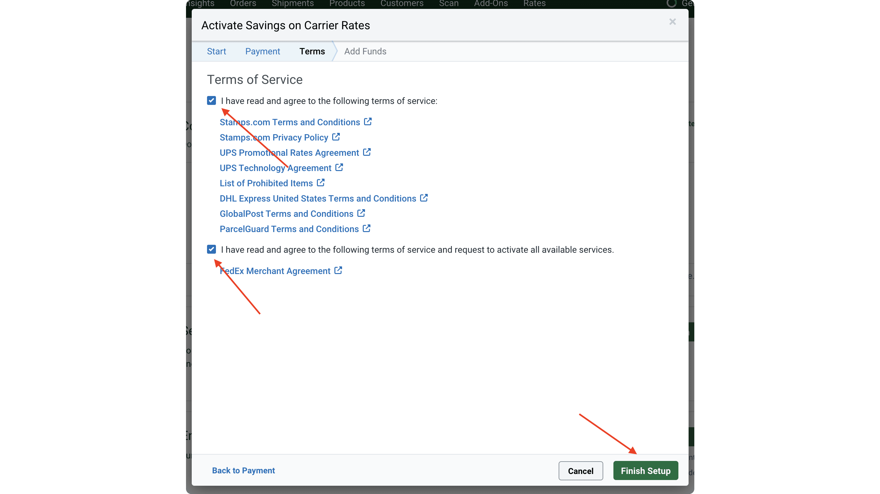This screenshot has width=880, height=494.
Task: Open GlobalPost Terms and Conditions external link icon
Action: click(x=361, y=213)
